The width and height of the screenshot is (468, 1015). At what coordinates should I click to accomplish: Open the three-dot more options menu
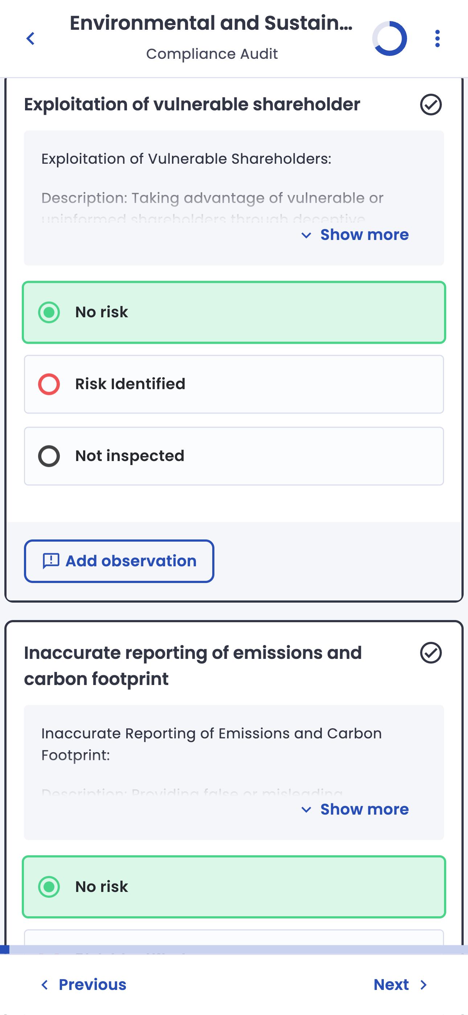(x=437, y=38)
